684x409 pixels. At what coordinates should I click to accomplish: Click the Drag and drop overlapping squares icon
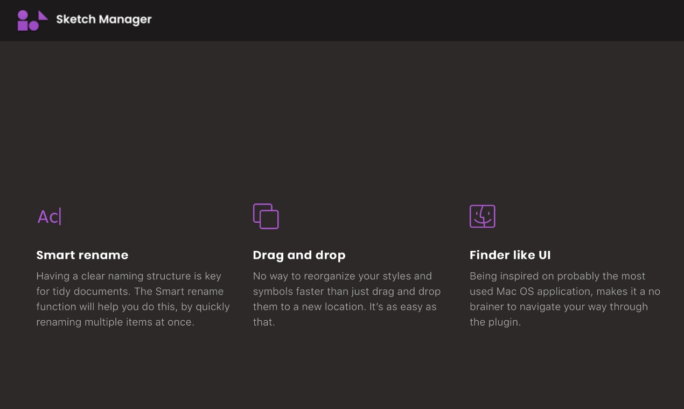click(266, 216)
